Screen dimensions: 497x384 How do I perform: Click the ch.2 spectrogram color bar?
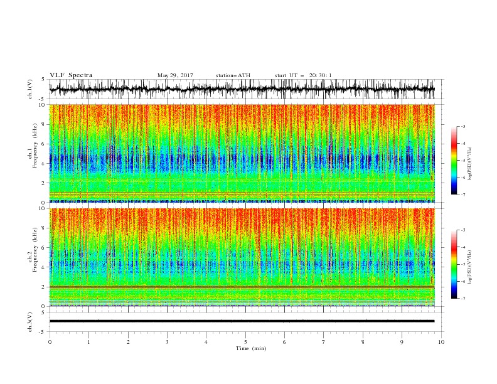(x=454, y=264)
